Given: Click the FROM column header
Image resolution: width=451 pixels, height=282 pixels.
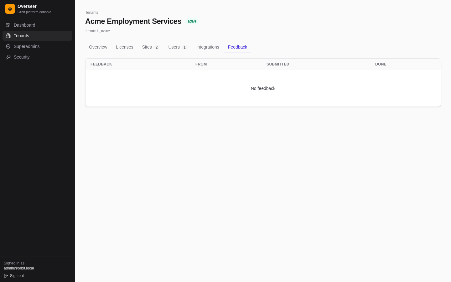Looking at the screenshot, I should click(x=201, y=64).
